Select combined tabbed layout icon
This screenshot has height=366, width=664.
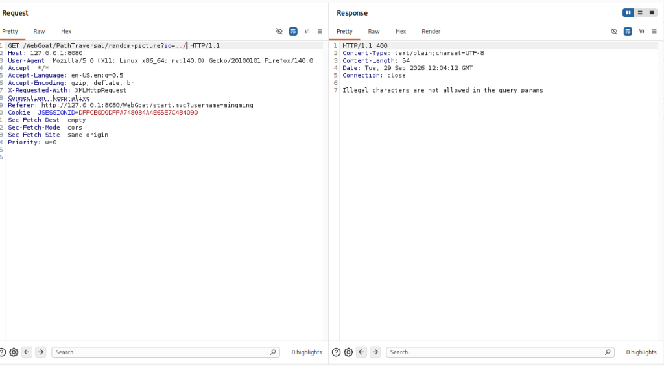pos(652,13)
